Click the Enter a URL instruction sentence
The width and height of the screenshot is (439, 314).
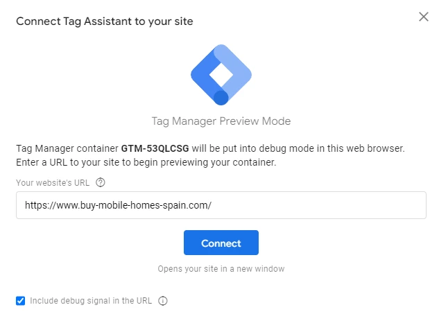pos(146,163)
